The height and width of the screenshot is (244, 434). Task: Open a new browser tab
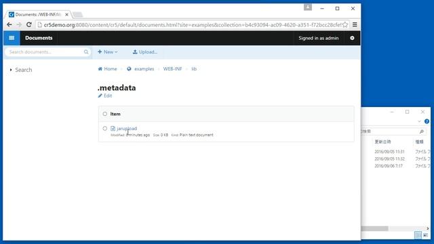78,14
